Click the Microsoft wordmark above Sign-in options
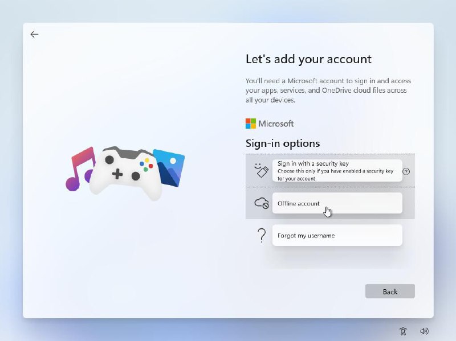 click(x=276, y=124)
